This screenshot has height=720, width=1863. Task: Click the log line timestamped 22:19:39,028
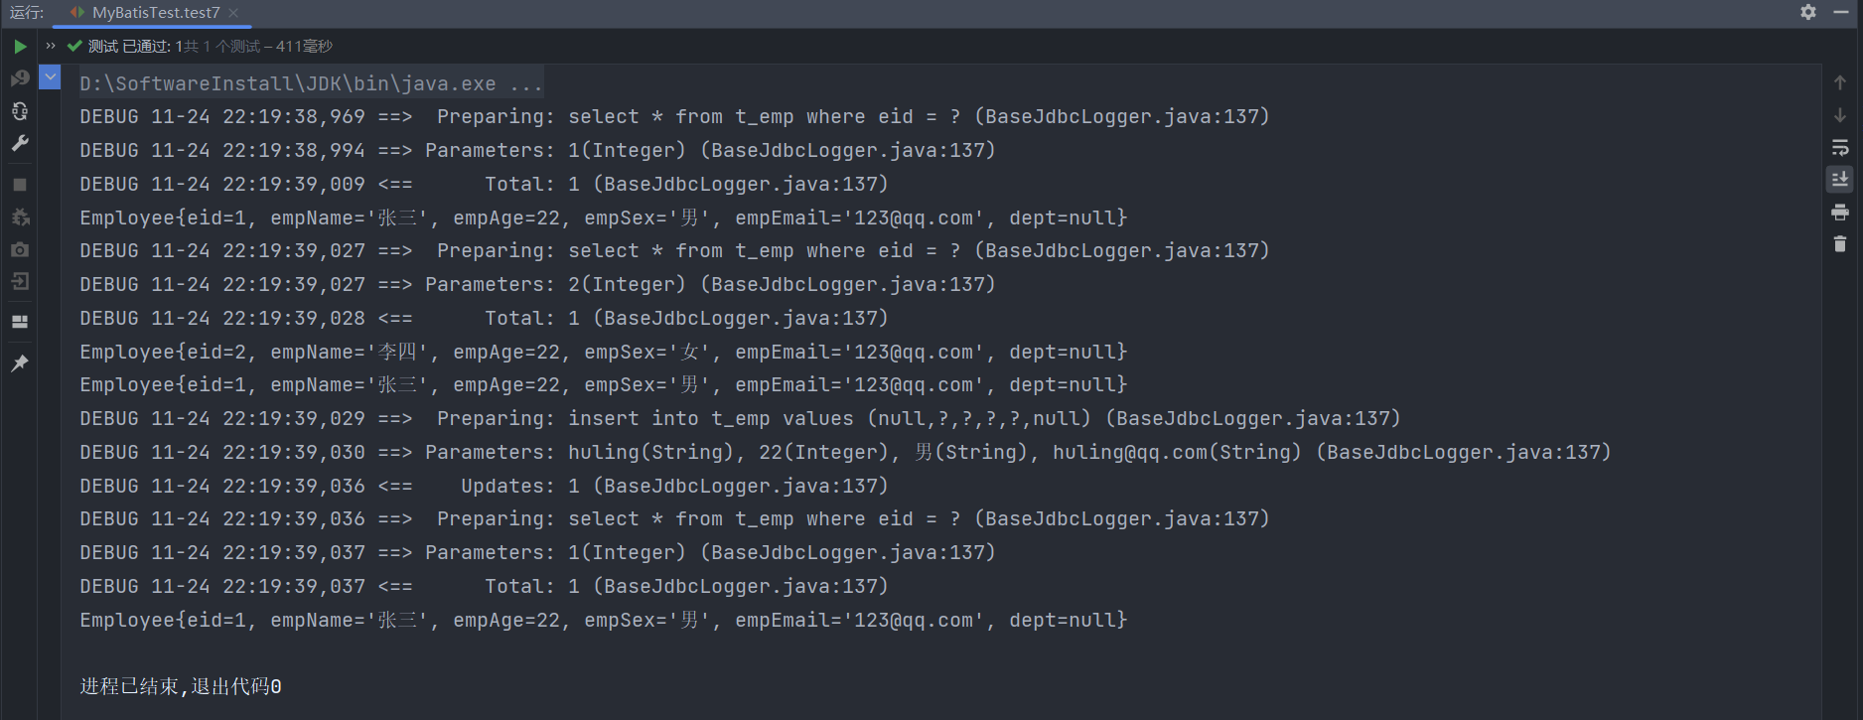point(485,319)
